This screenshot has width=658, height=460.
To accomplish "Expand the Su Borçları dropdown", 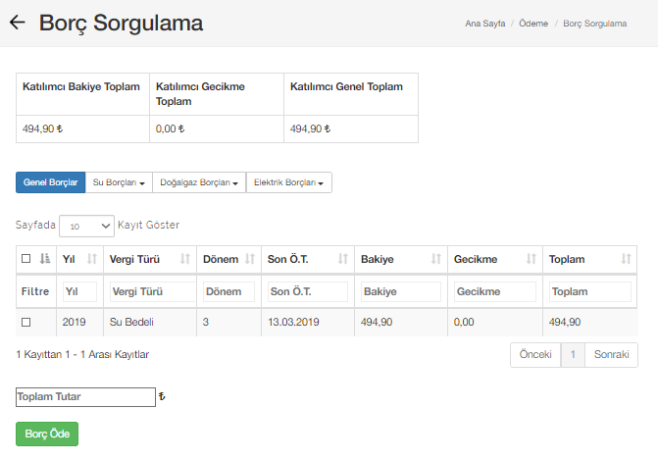I will point(119,182).
